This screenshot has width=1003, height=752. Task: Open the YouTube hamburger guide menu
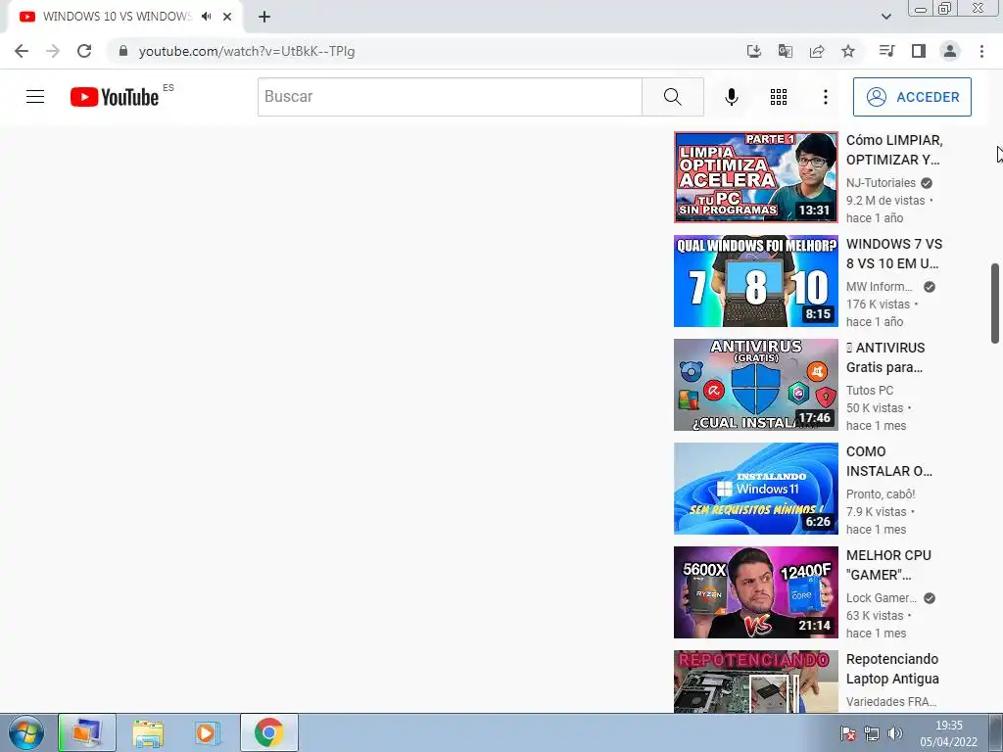tap(35, 97)
